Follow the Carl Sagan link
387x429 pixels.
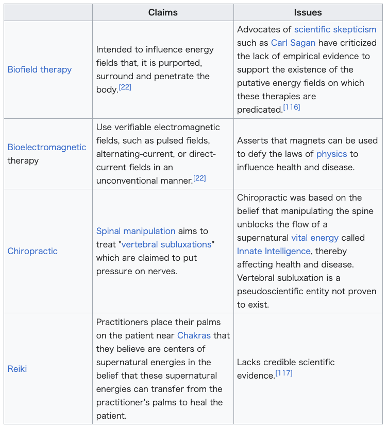293,43
